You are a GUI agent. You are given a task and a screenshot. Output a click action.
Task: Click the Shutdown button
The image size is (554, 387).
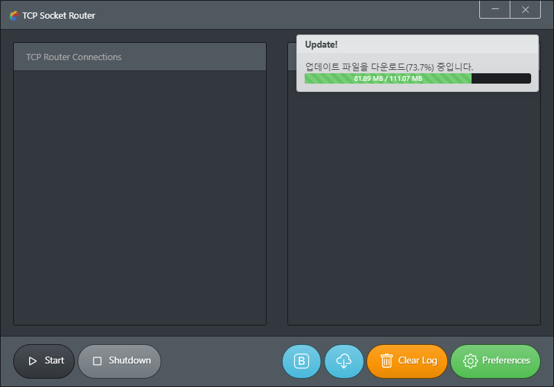tap(119, 361)
